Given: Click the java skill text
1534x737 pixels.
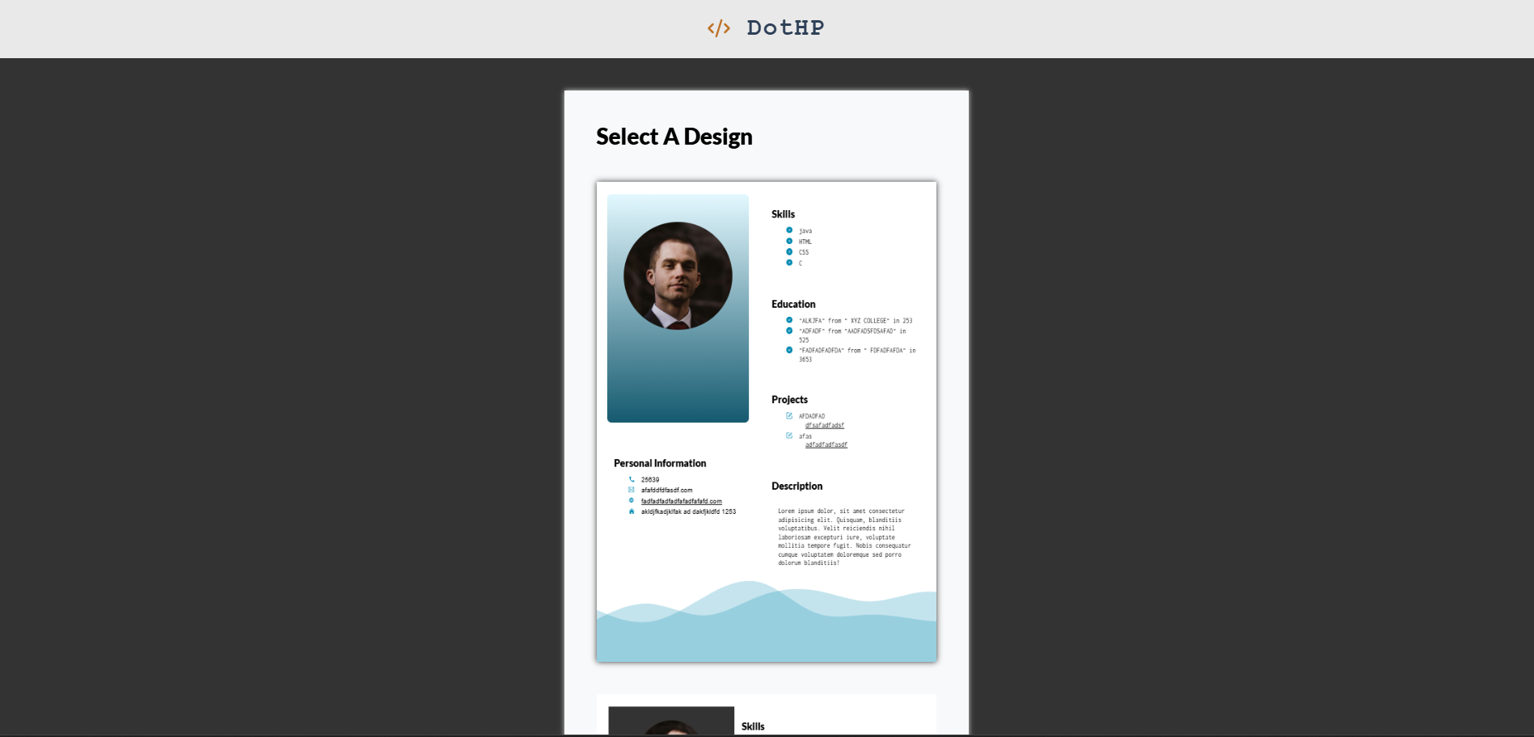Looking at the screenshot, I should click(x=805, y=231).
